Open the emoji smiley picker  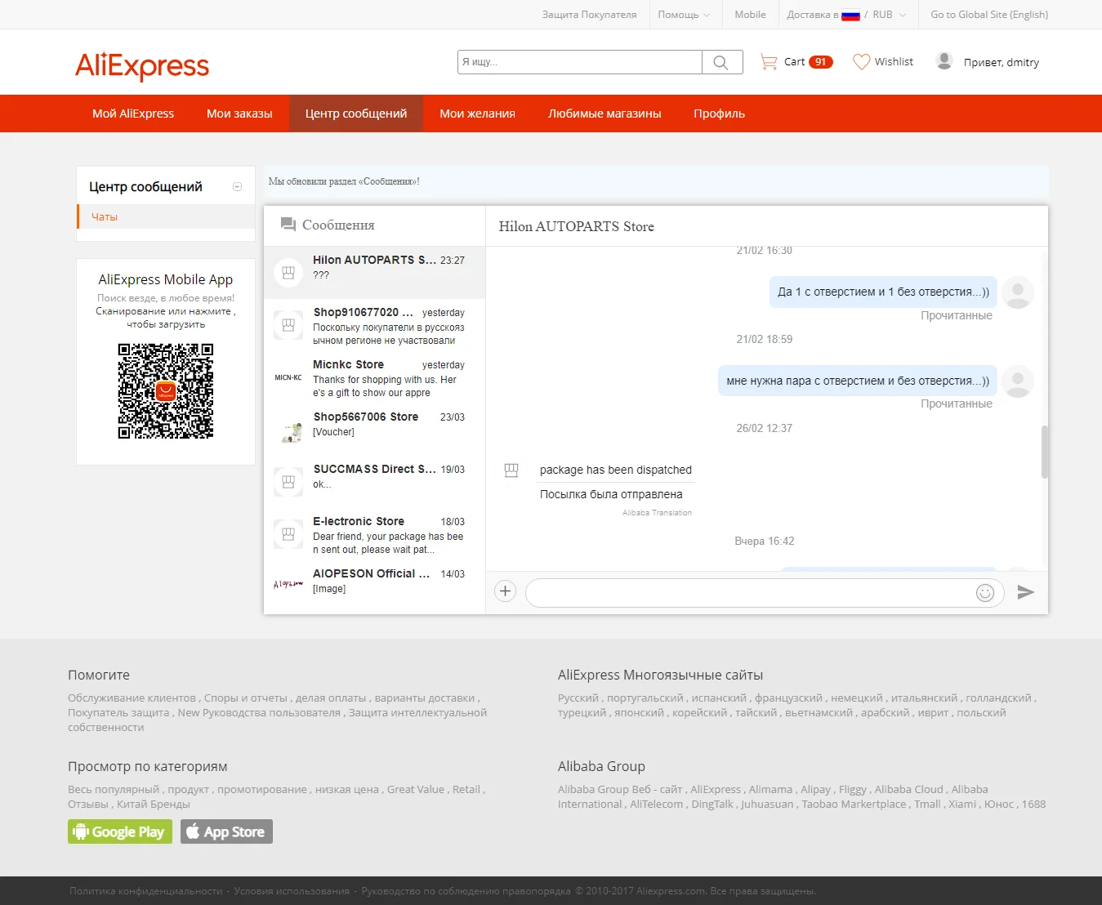(985, 593)
